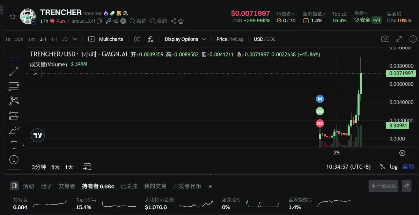Open the TRENCHER token avatar

click(28, 17)
